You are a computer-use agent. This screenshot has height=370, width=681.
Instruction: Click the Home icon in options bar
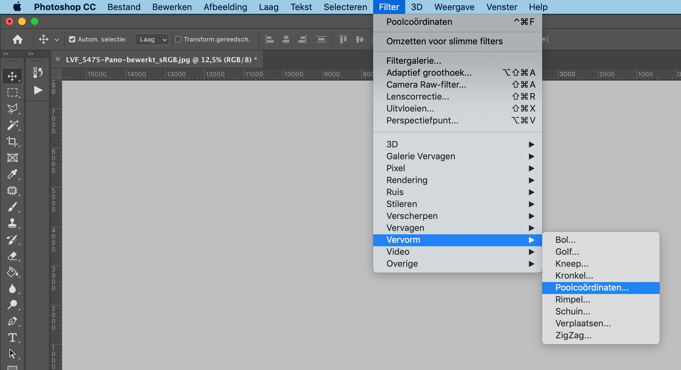point(18,39)
